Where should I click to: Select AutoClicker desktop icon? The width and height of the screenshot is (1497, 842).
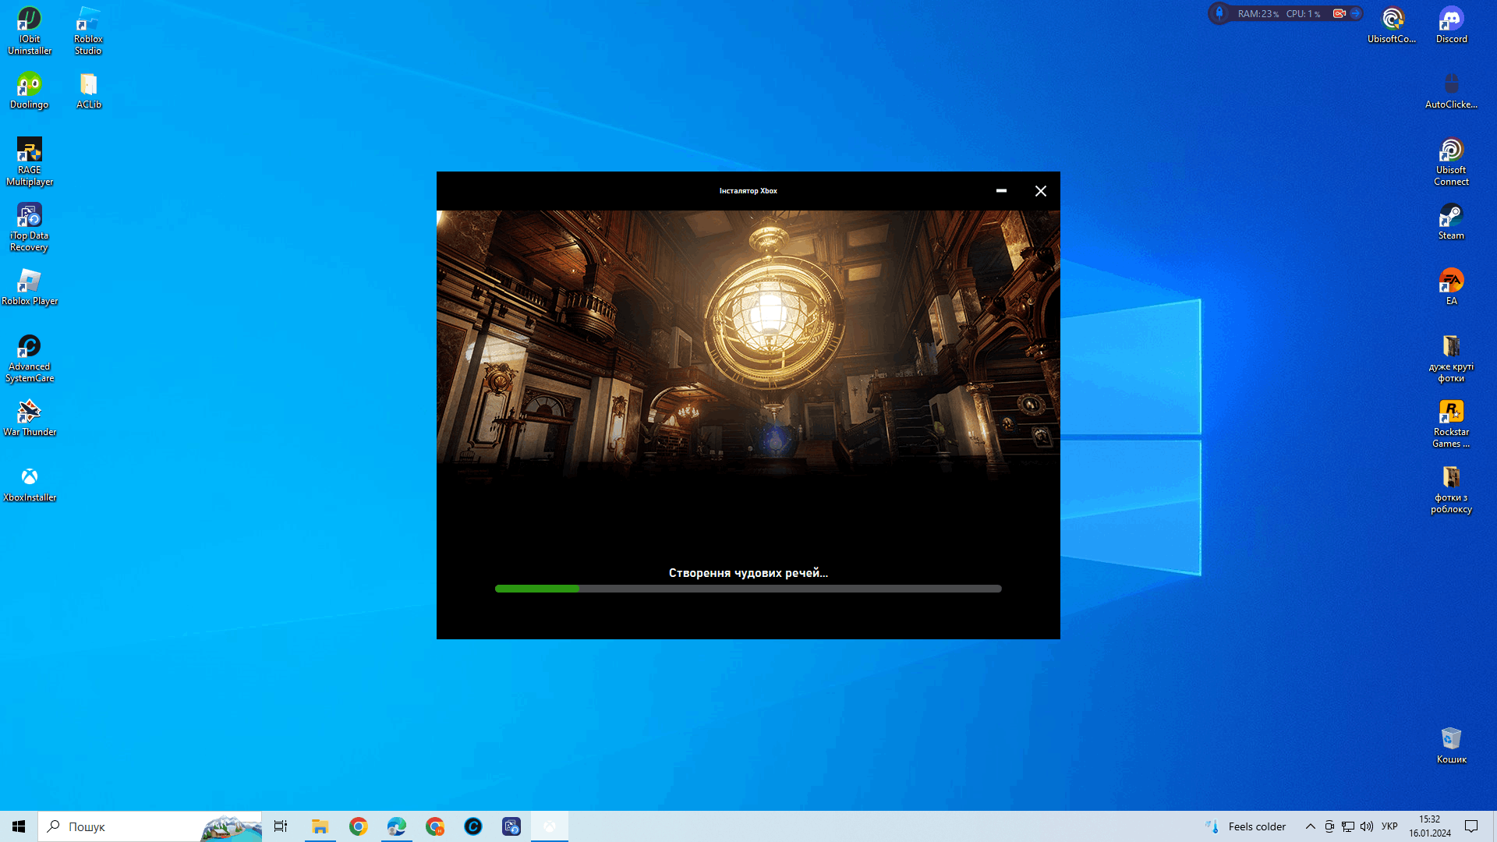point(1451,90)
